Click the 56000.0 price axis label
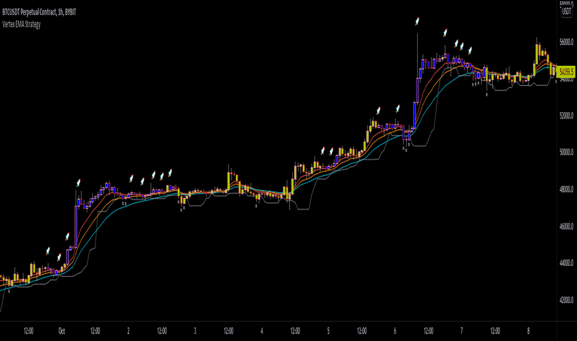577x341 pixels. pos(566,42)
